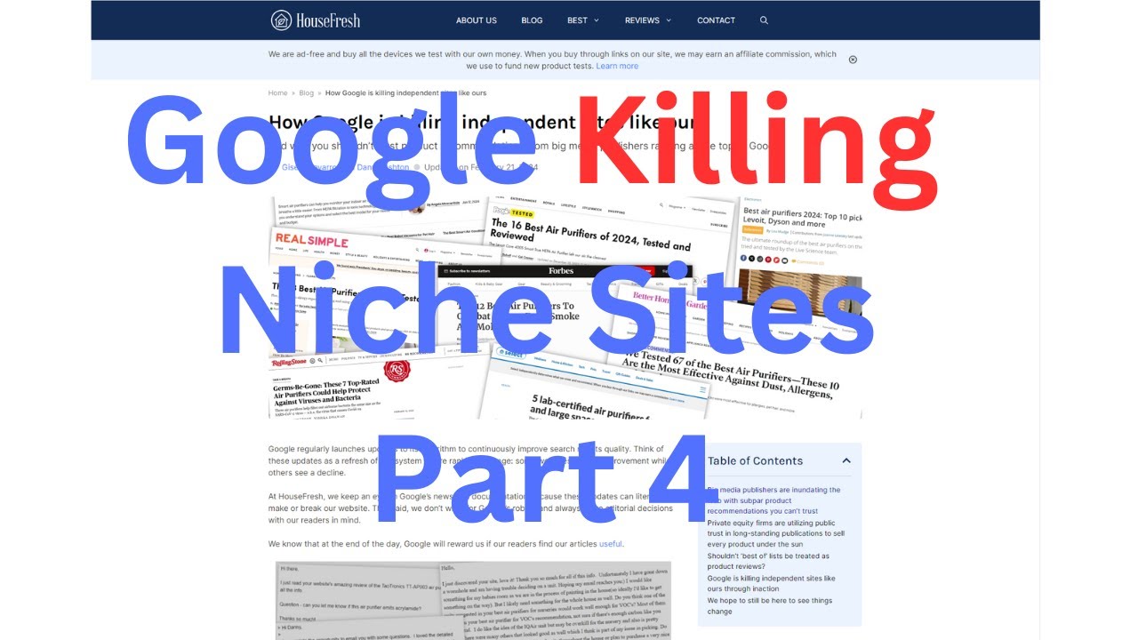Viewport: 1138px width, 640px height.
Task: Click 'The 16 Best Air Purifiers of 2024' screenshot
Action: (609, 231)
